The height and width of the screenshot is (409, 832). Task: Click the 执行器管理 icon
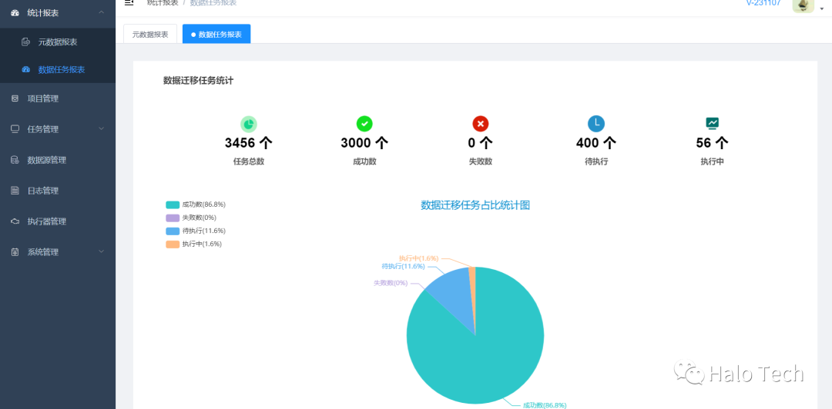[15, 221]
